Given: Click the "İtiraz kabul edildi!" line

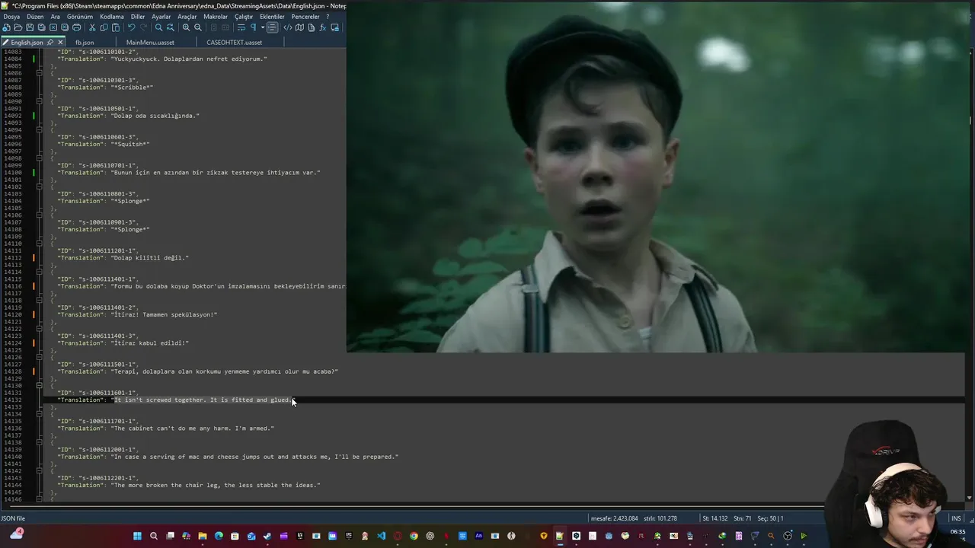Looking at the screenshot, I should 123,343.
